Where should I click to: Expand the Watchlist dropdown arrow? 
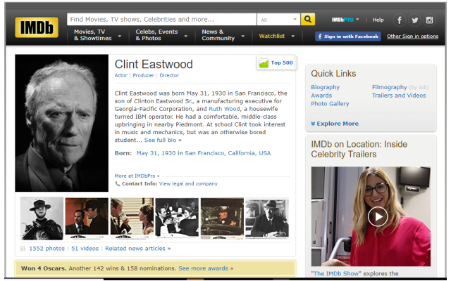pyautogui.click(x=293, y=36)
